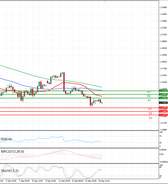168x184 pixels.
Task: Click the MACD 0.00526 scale value
Action: (x=163, y=150)
